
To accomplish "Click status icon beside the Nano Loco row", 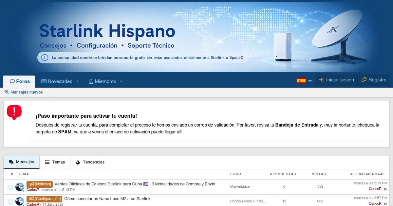I will 10,202.
